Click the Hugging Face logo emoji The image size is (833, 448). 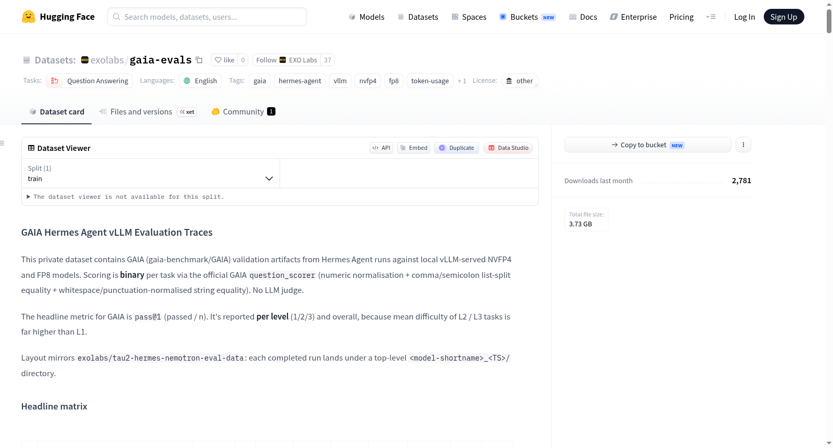(x=29, y=17)
